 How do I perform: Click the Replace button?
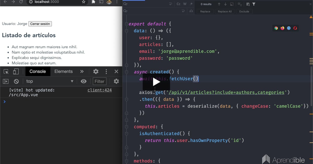tap(205, 11)
